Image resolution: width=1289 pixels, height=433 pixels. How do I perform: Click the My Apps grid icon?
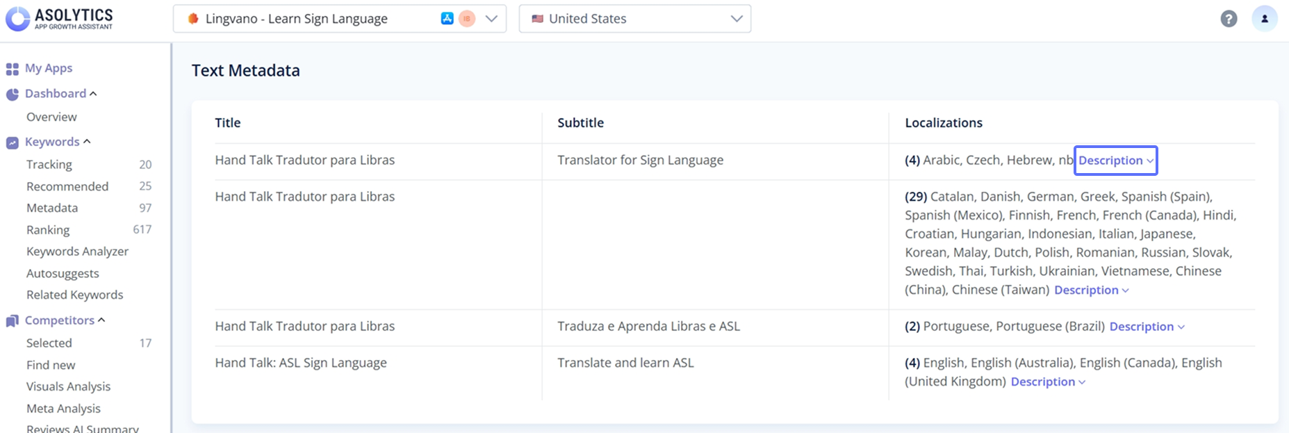tap(12, 69)
